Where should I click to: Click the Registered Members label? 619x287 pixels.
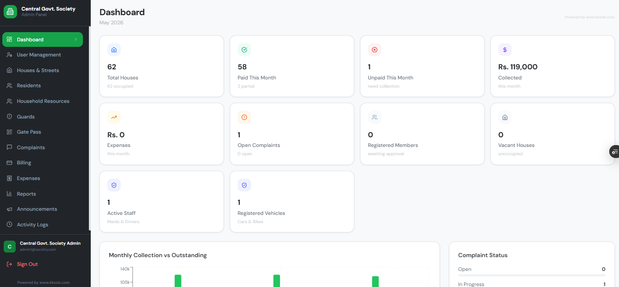[393, 145]
